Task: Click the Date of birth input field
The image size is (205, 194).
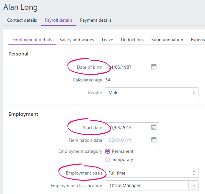Action: tap(132, 67)
